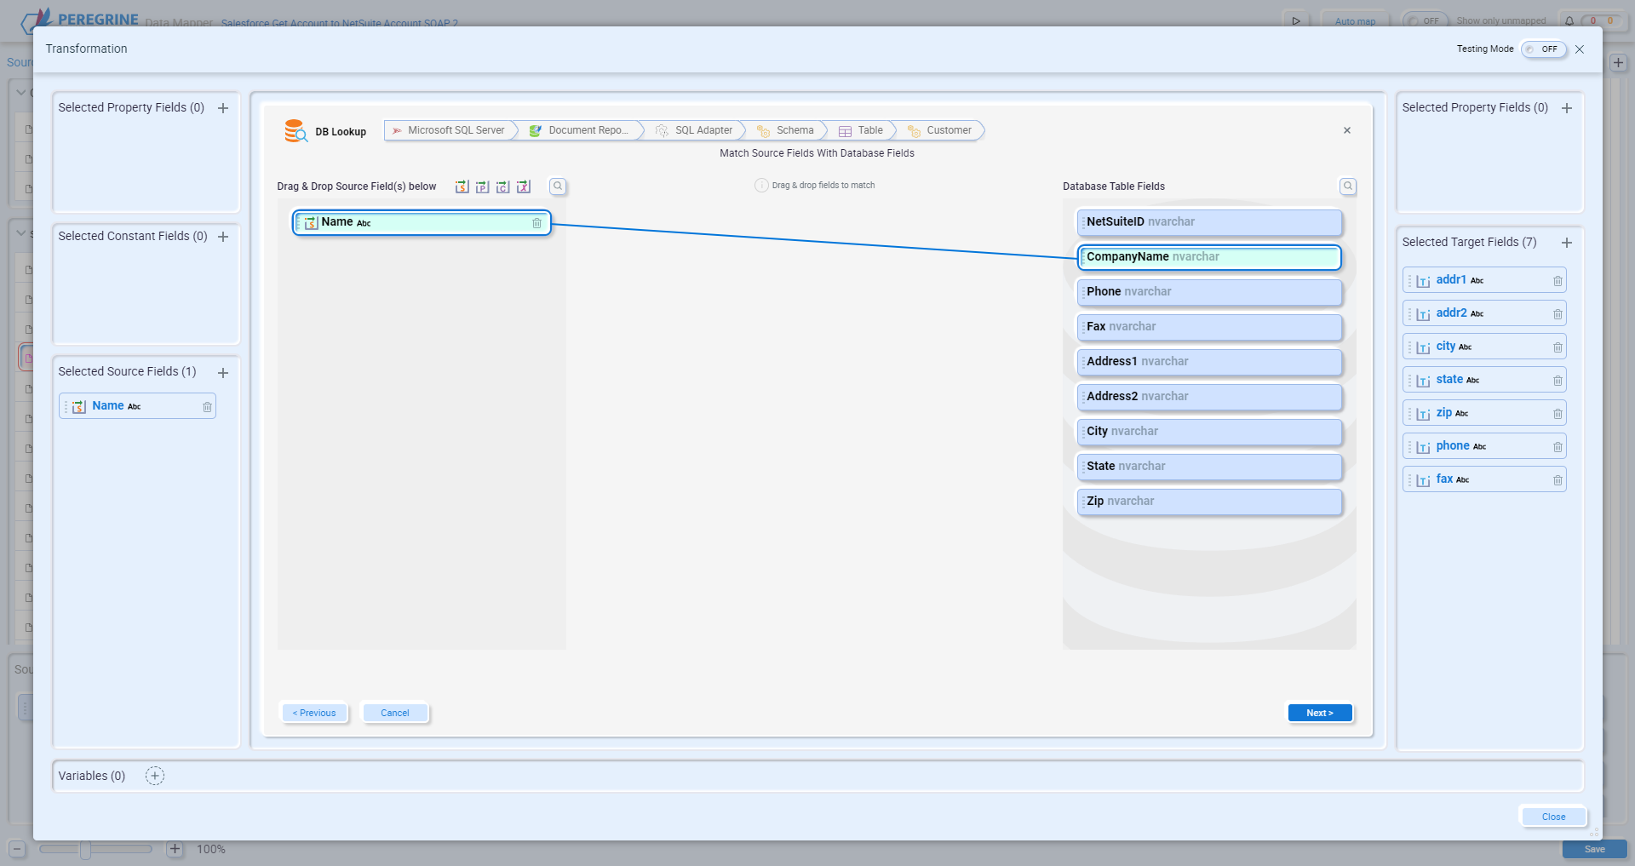Click Auto map in background toolbar

1355,20
